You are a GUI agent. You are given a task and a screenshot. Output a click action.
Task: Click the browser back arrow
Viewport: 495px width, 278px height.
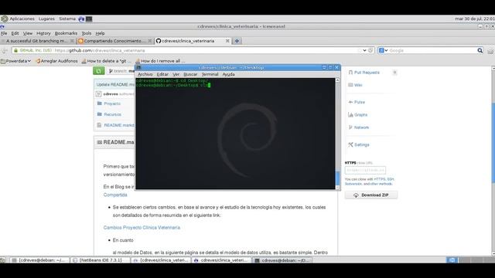click(x=5, y=50)
